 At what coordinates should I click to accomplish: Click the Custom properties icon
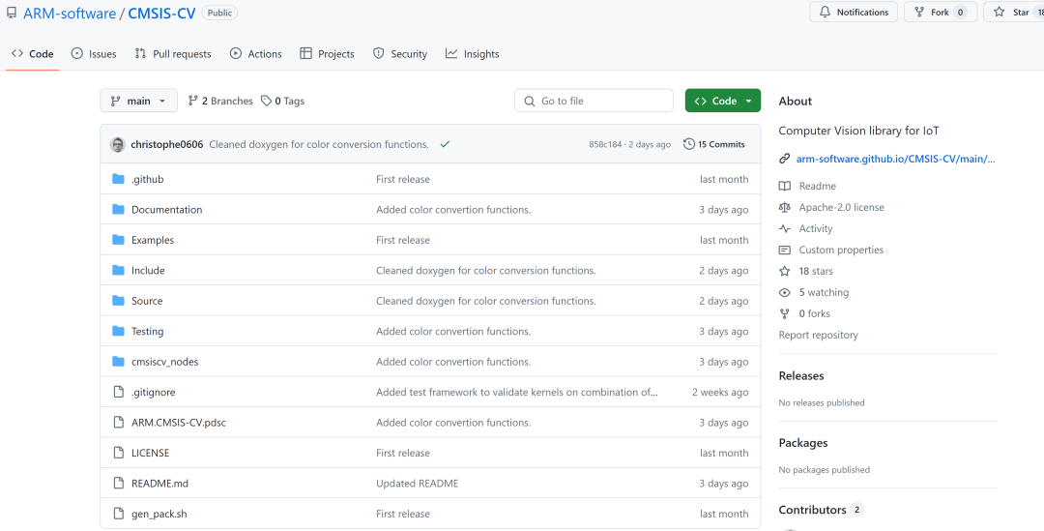[785, 250]
